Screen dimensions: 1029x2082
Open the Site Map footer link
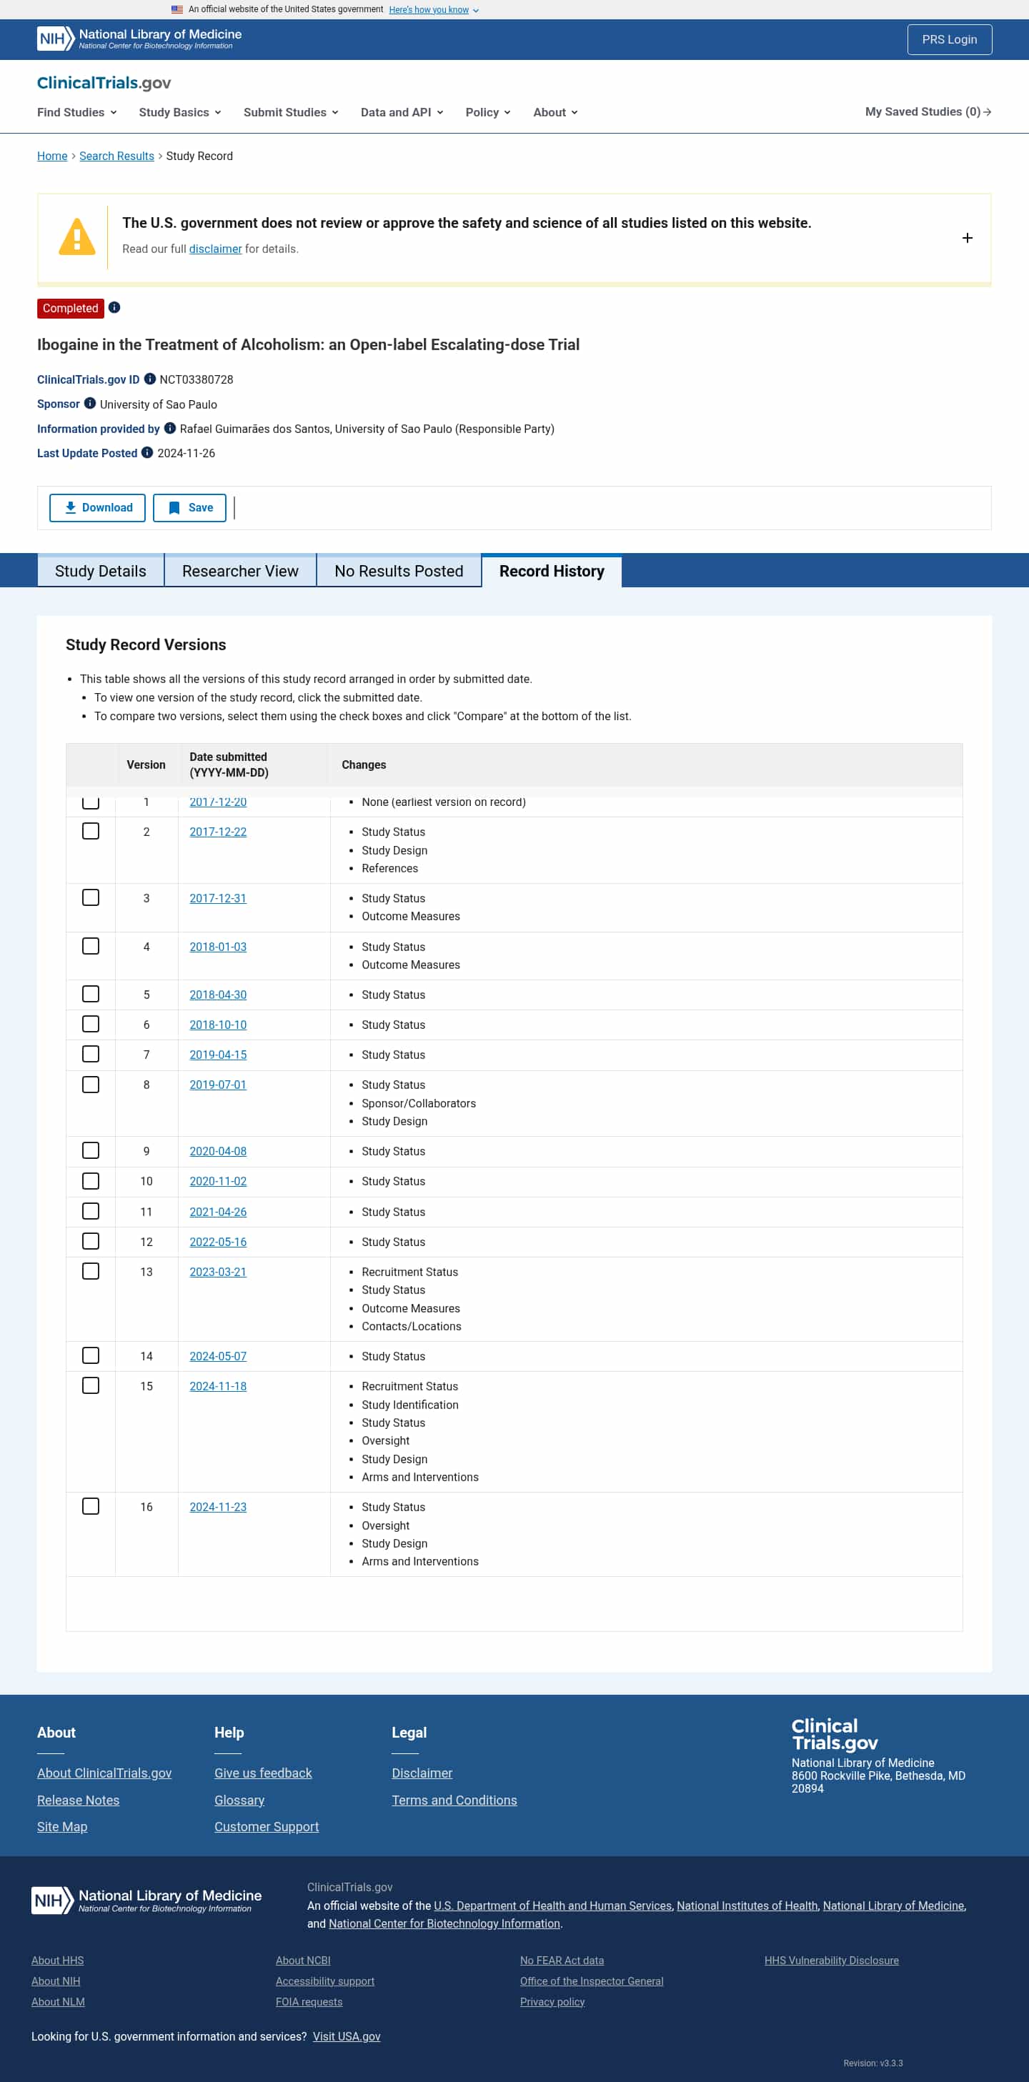[62, 1827]
